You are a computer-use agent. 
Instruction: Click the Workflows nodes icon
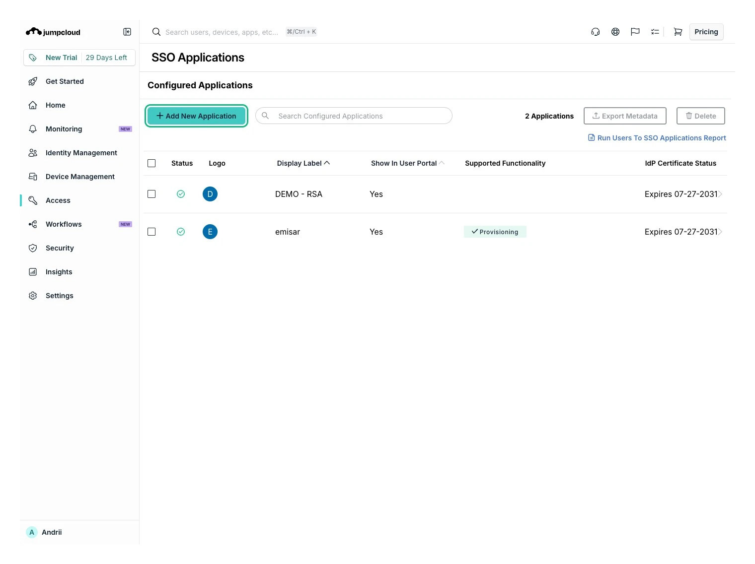click(x=33, y=224)
